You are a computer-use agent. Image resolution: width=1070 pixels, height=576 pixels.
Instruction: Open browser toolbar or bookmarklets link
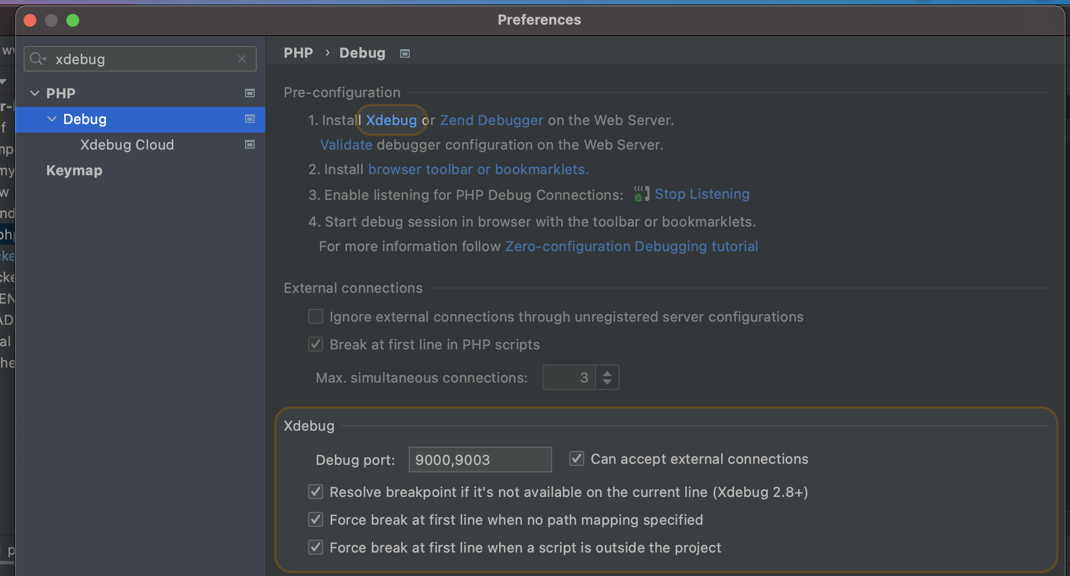(478, 169)
